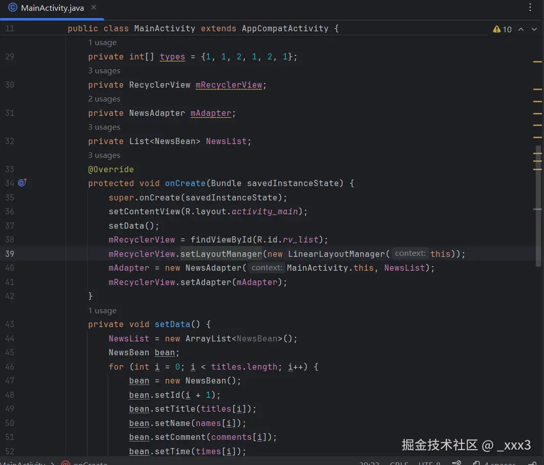Click the mRecyclerView field declaration name

pos(229,85)
